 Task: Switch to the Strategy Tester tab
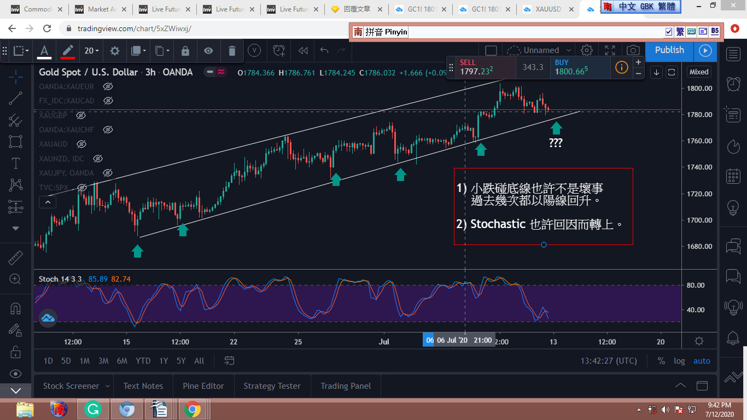point(272,386)
